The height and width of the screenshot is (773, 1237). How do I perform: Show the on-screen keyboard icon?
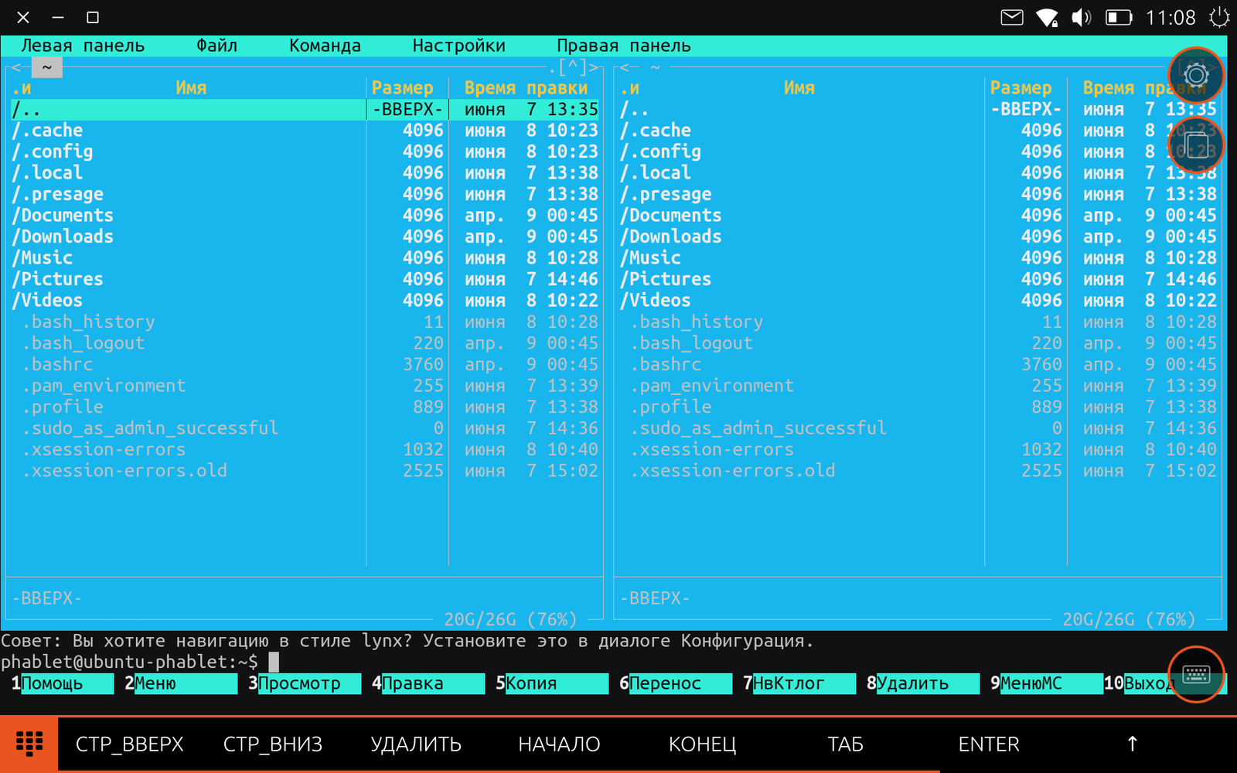click(x=1196, y=674)
